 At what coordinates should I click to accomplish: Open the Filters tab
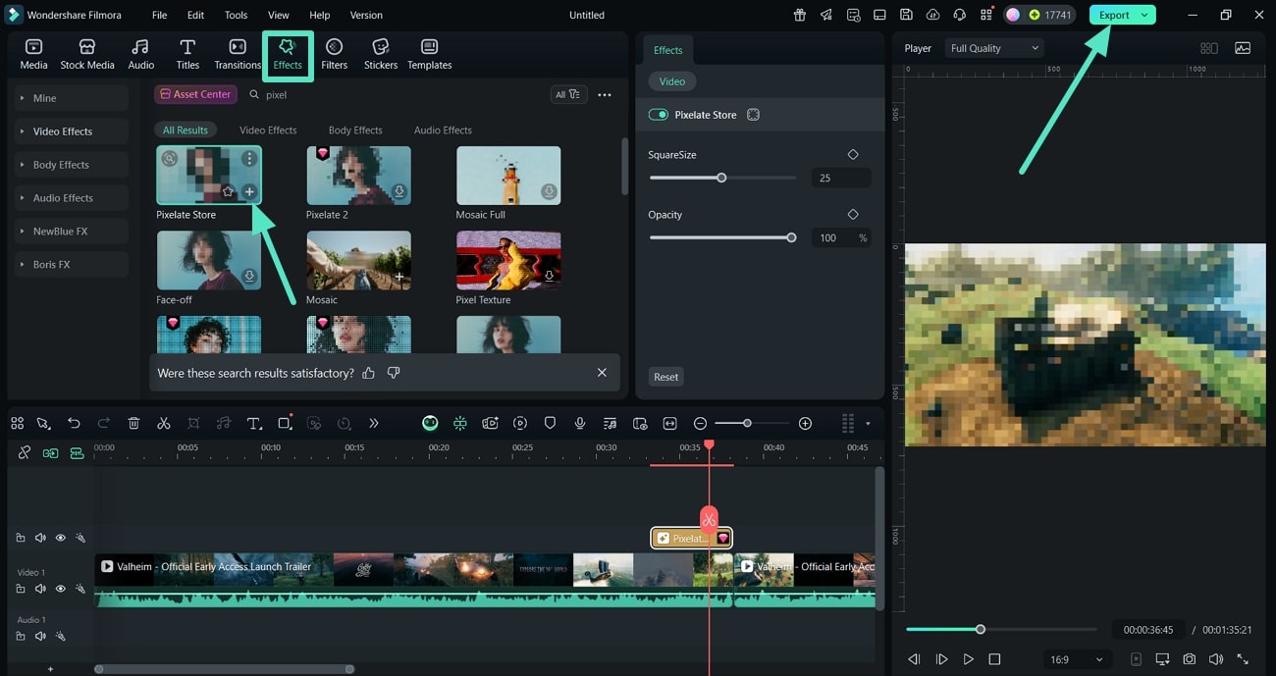334,54
